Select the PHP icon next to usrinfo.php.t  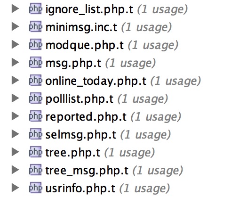(36, 188)
